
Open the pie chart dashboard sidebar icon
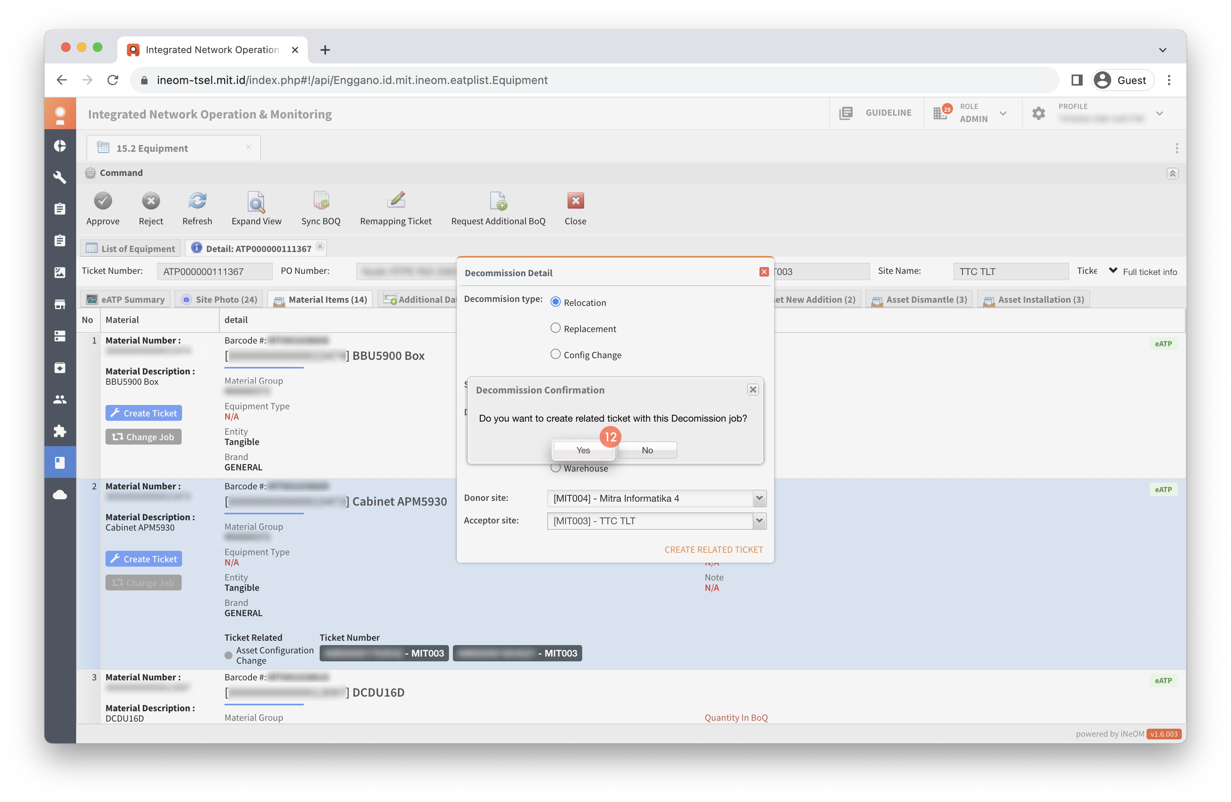(60, 146)
